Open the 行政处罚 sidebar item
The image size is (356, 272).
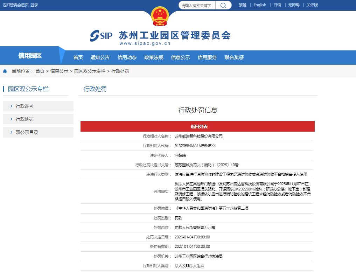click(x=25, y=119)
